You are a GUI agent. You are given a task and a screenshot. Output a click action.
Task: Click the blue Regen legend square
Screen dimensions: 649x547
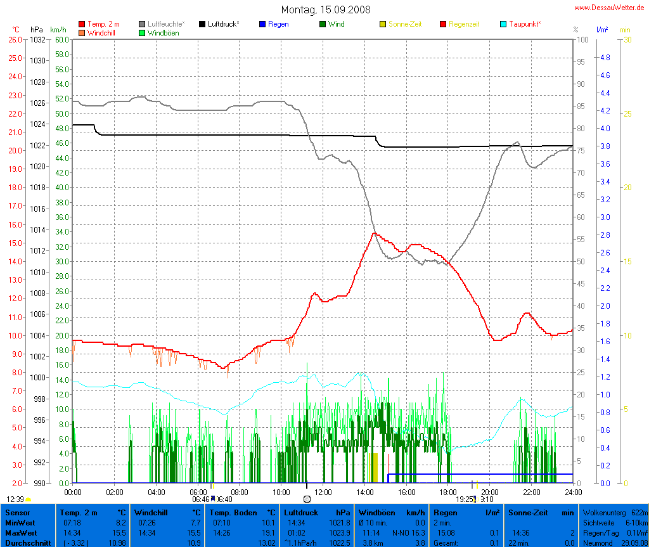coord(263,24)
